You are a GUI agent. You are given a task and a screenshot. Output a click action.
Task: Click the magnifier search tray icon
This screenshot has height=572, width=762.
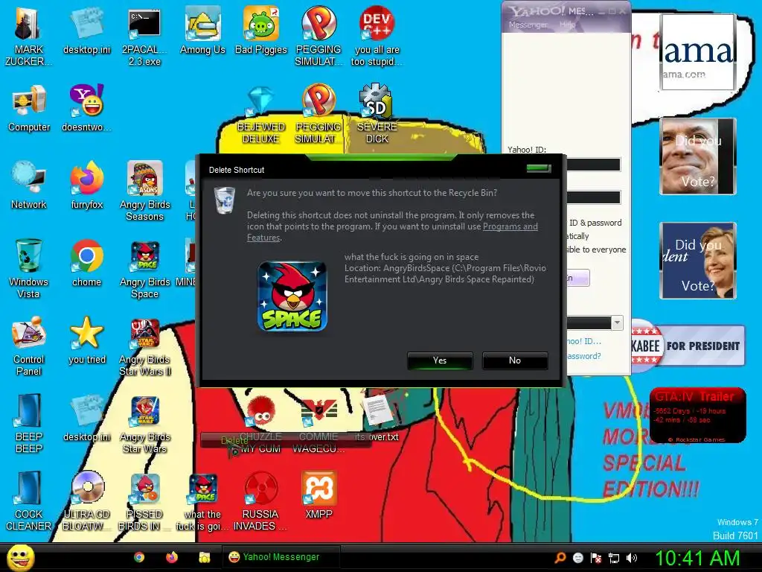coord(560,558)
